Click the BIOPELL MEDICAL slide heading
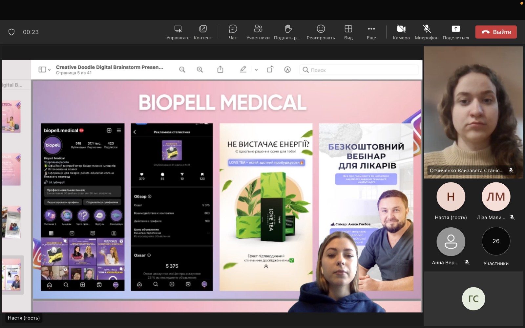Viewport: 525px width, 328px height. [x=223, y=102]
